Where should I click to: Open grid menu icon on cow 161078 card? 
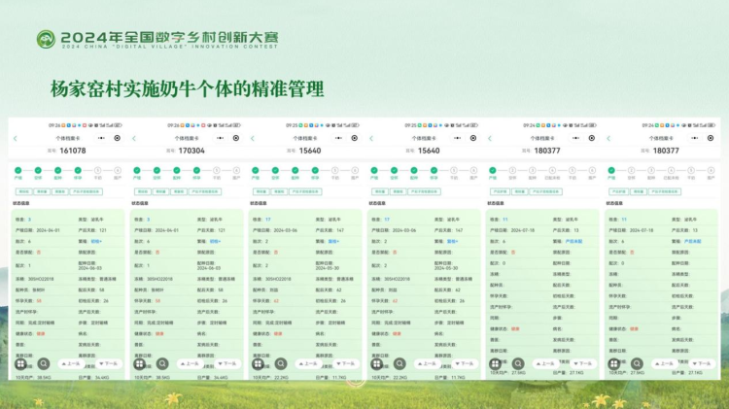[20, 363]
